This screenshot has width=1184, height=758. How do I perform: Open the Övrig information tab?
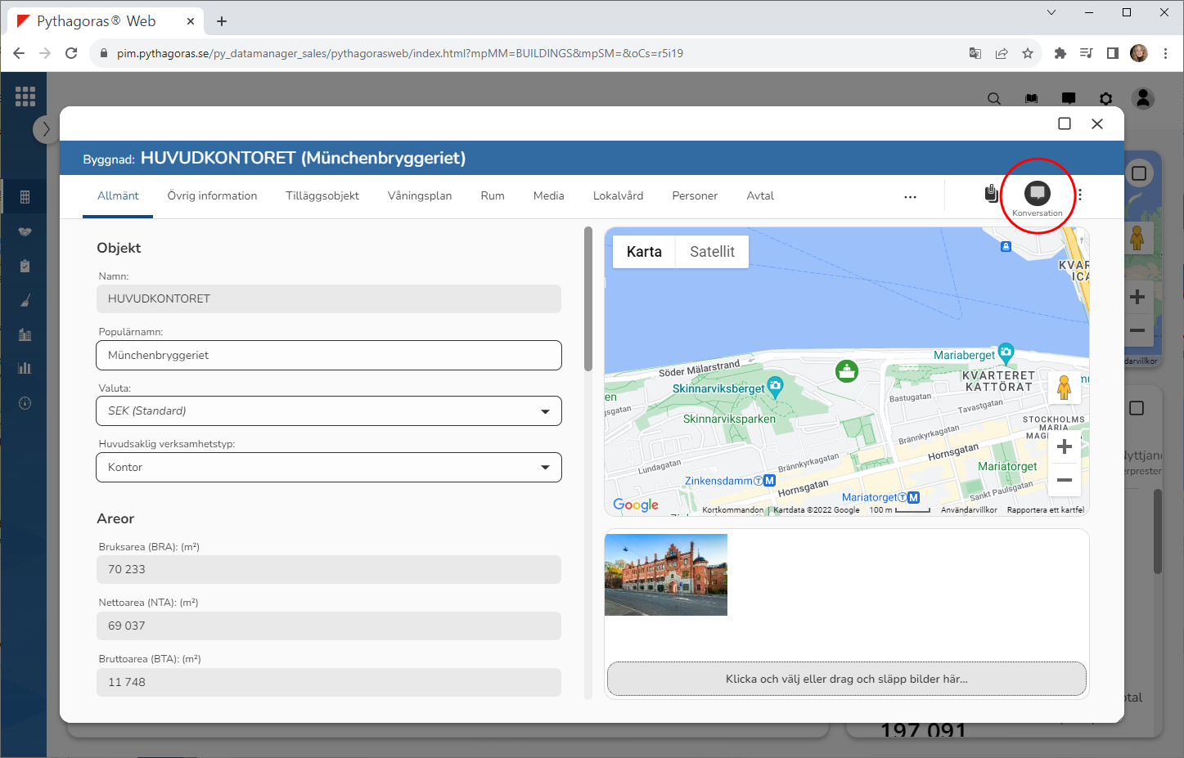212,196
